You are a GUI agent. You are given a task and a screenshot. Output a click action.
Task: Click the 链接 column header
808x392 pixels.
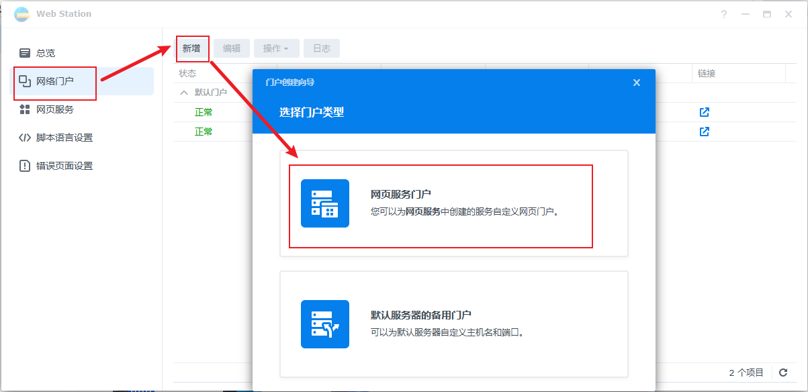pos(707,73)
